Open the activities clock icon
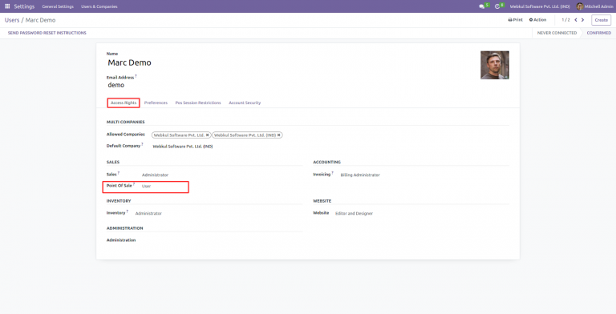Screen dimensions: 616x314 497,6
